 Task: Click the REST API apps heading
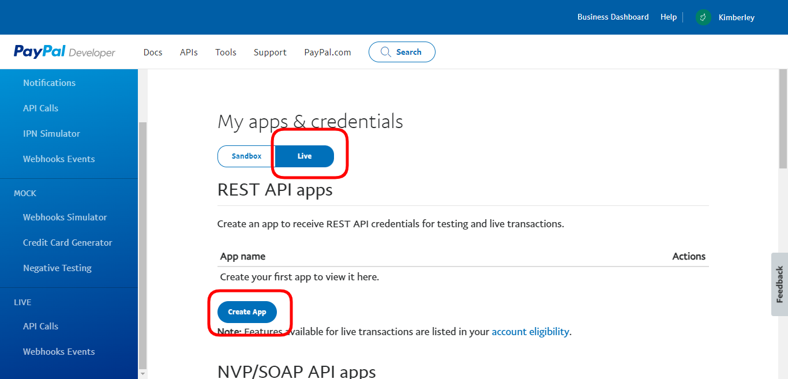pyautogui.click(x=275, y=190)
